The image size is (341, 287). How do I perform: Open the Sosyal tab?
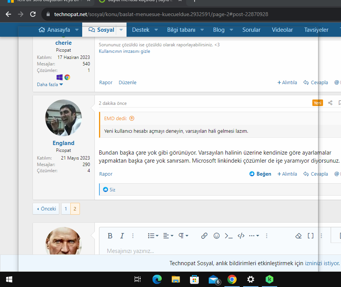coord(101,30)
